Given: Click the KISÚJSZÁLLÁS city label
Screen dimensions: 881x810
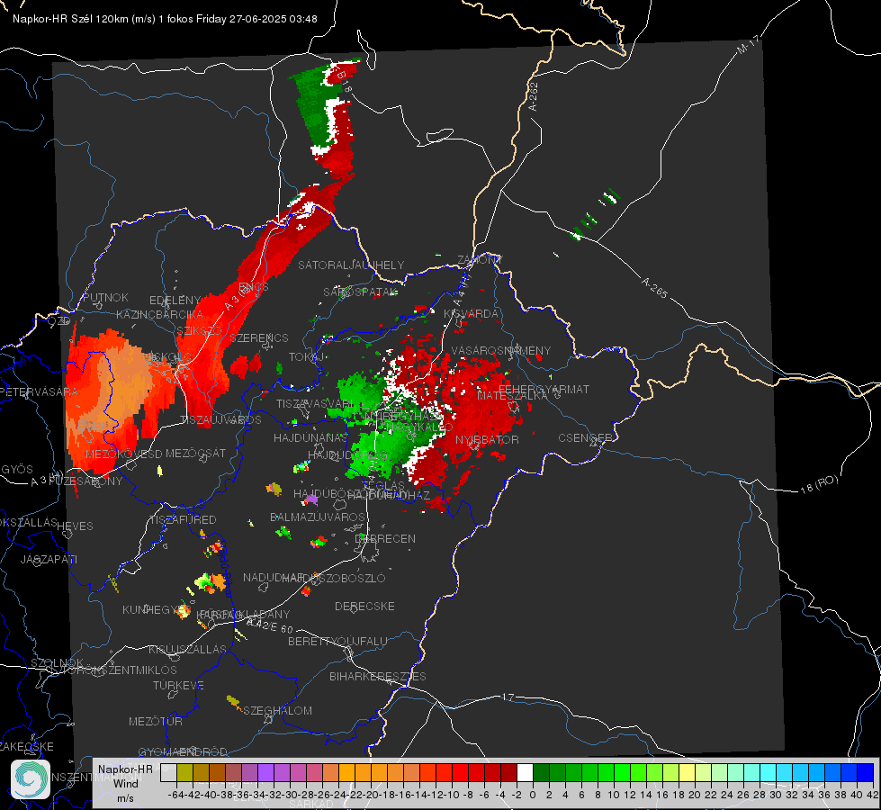Looking at the screenshot, I should pos(188,649).
